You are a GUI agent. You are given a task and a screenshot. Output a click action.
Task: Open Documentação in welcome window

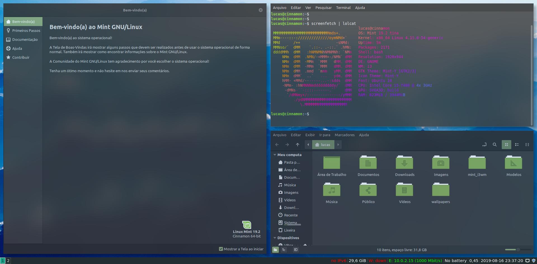23,39
